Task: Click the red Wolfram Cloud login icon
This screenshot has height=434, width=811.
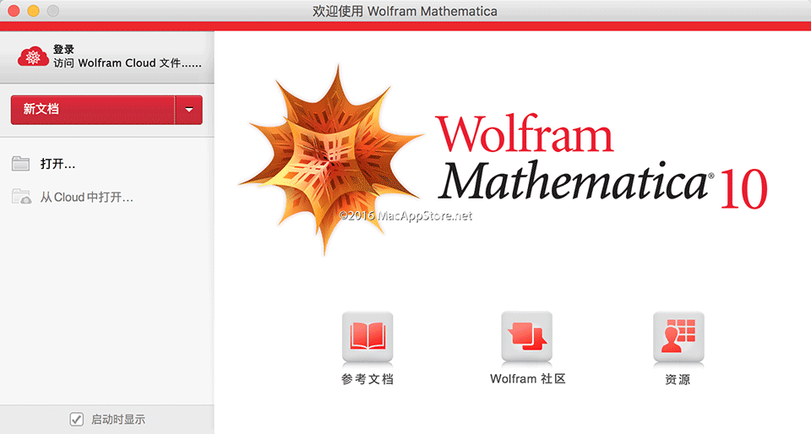Action: pyautogui.click(x=34, y=57)
